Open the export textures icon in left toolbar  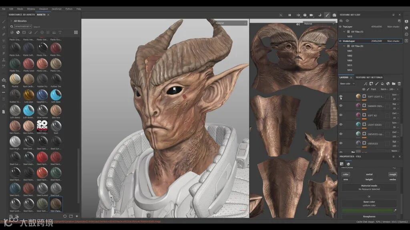[4, 80]
